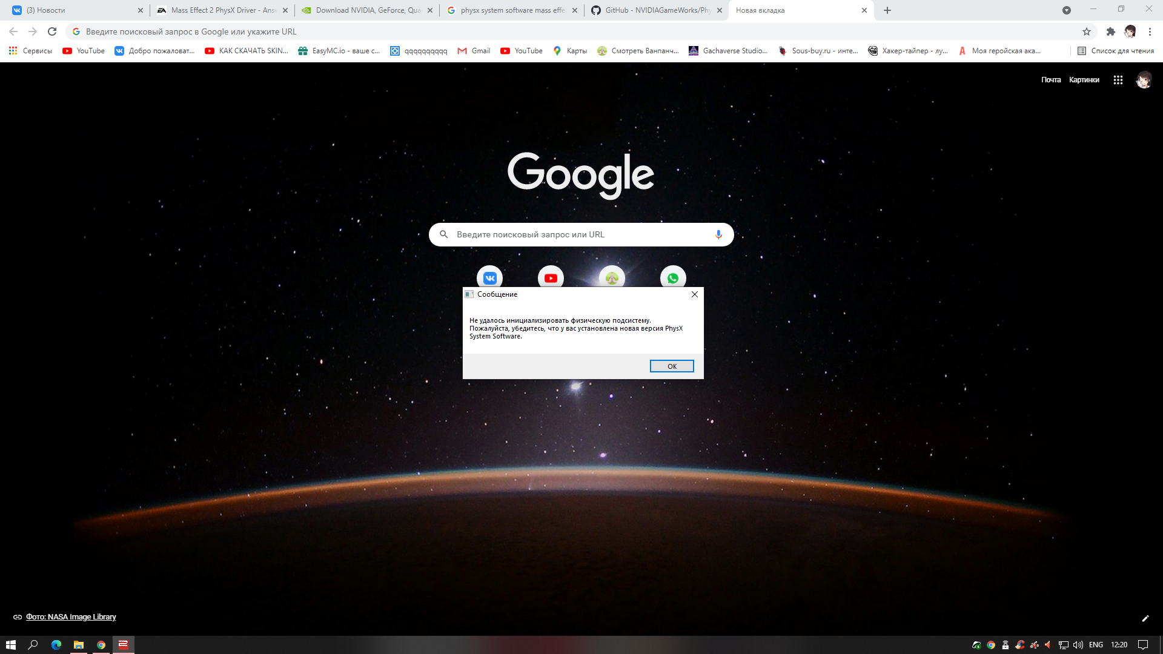Open the qqqqqqqqqq bookmark

(419, 51)
